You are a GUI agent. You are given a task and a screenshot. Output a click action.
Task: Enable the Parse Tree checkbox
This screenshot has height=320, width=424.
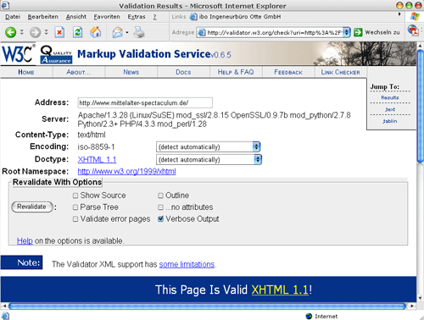pyautogui.click(x=75, y=207)
